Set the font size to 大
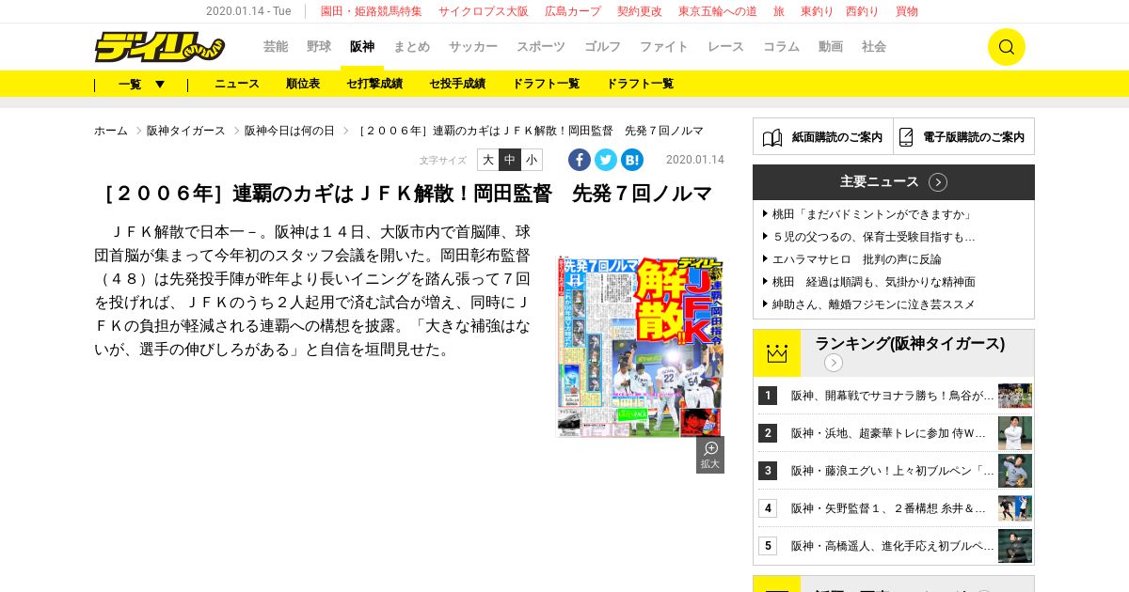This screenshot has width=1129, height=592. 488,160
